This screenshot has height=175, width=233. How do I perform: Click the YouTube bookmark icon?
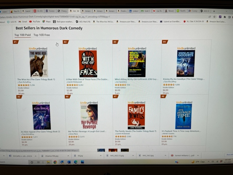31,22
